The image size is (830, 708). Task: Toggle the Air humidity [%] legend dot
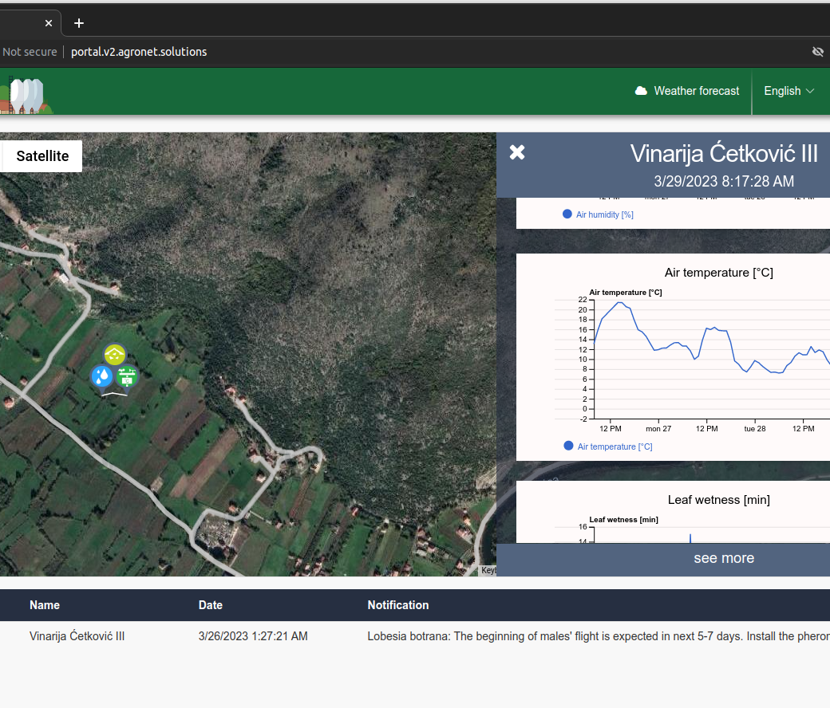pyautogui.click(x=567, y=214)
